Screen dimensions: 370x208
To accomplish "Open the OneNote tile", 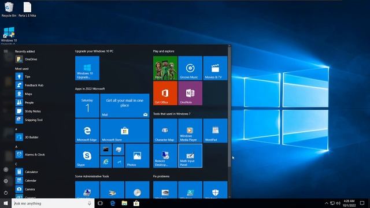I will pos(190,93).
